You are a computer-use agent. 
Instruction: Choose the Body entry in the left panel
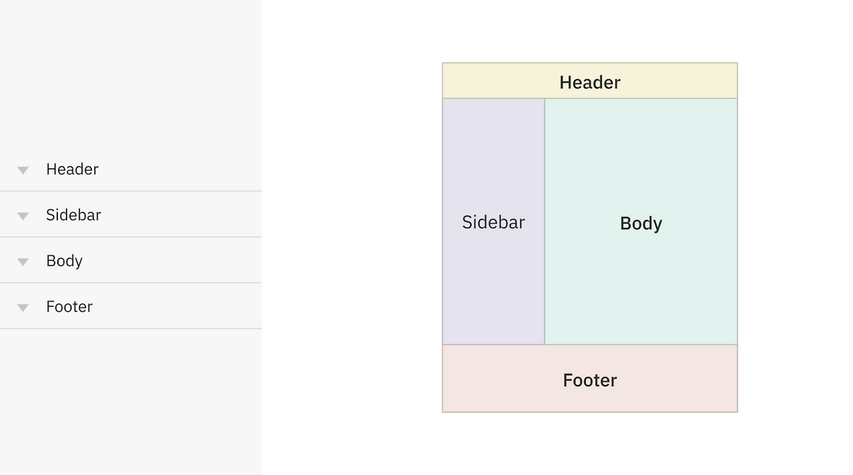point(64,261)
